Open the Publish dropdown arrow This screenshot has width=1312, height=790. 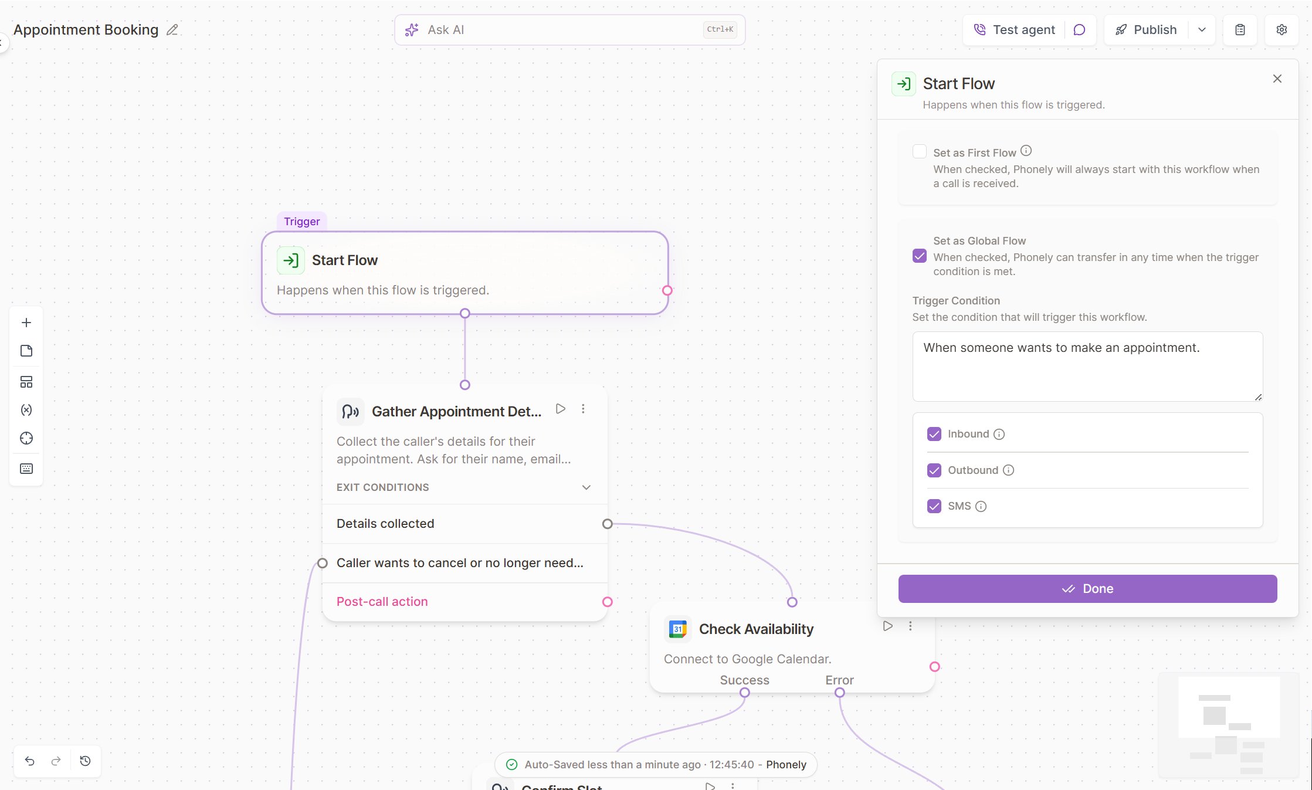1202,30
